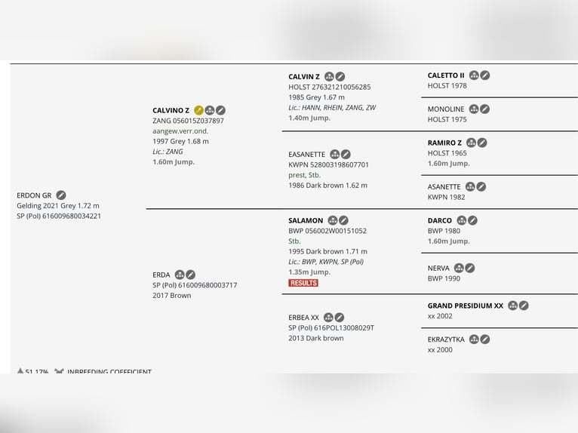This screenshot has height=433, width=578.
Task: Click the gold icon beside Calvino Z
Action: 199,111
